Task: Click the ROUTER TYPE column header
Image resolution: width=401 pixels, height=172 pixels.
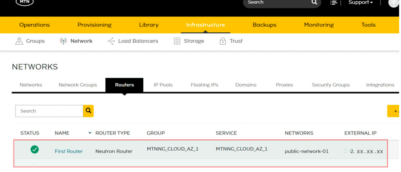Action: point(113,133)
